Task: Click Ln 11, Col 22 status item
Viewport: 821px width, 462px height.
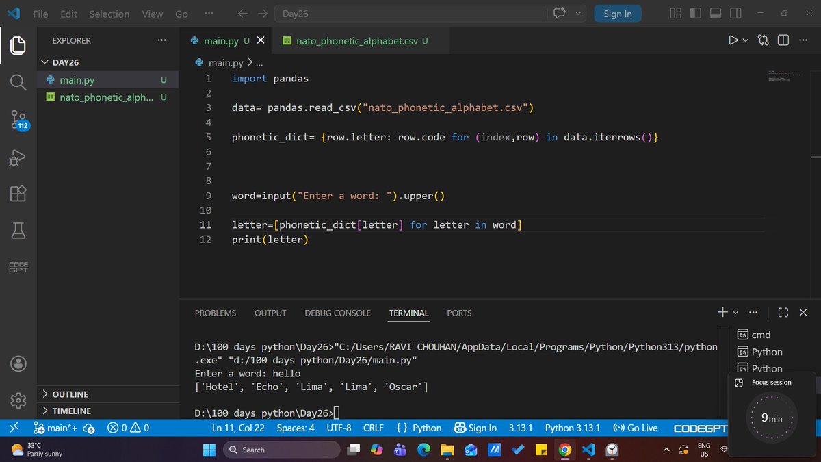Action: click(238, 428)
